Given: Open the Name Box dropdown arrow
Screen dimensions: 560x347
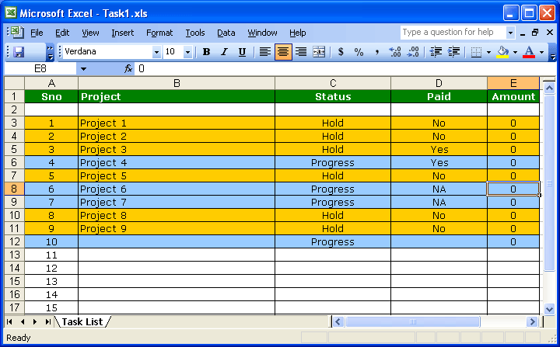Looking at the screenshot, I should (x=83, y=69).
